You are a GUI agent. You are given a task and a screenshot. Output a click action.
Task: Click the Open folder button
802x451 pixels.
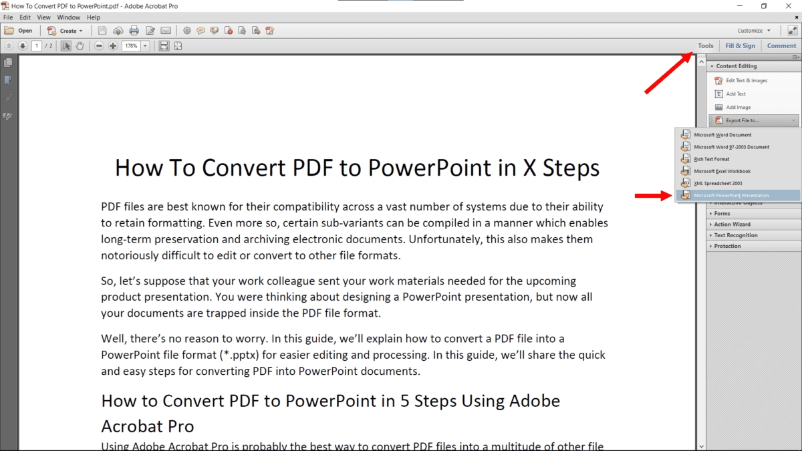click(19, 31)
